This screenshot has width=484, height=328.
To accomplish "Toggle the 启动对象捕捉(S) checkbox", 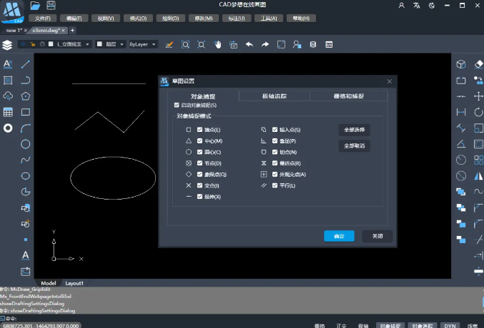I will [177, 106].
